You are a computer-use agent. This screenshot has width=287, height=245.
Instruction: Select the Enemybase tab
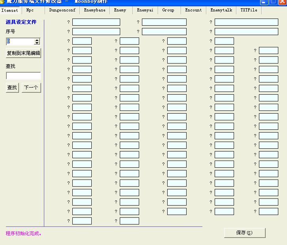94,10
